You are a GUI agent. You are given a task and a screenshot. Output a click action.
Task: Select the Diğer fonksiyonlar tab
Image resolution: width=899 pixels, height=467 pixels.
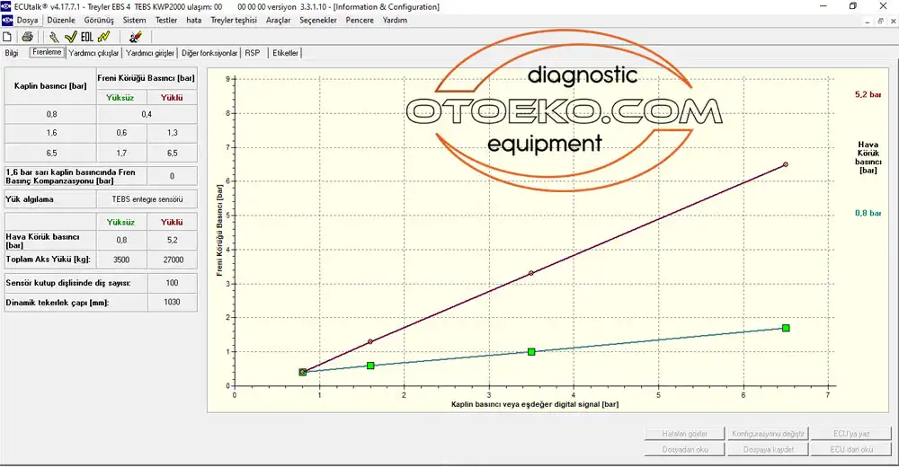(209, 53)
